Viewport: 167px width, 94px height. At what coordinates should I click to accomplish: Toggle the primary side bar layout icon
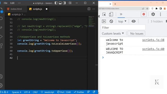56,3
